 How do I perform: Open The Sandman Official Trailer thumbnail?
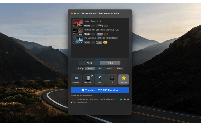(78, 40)
